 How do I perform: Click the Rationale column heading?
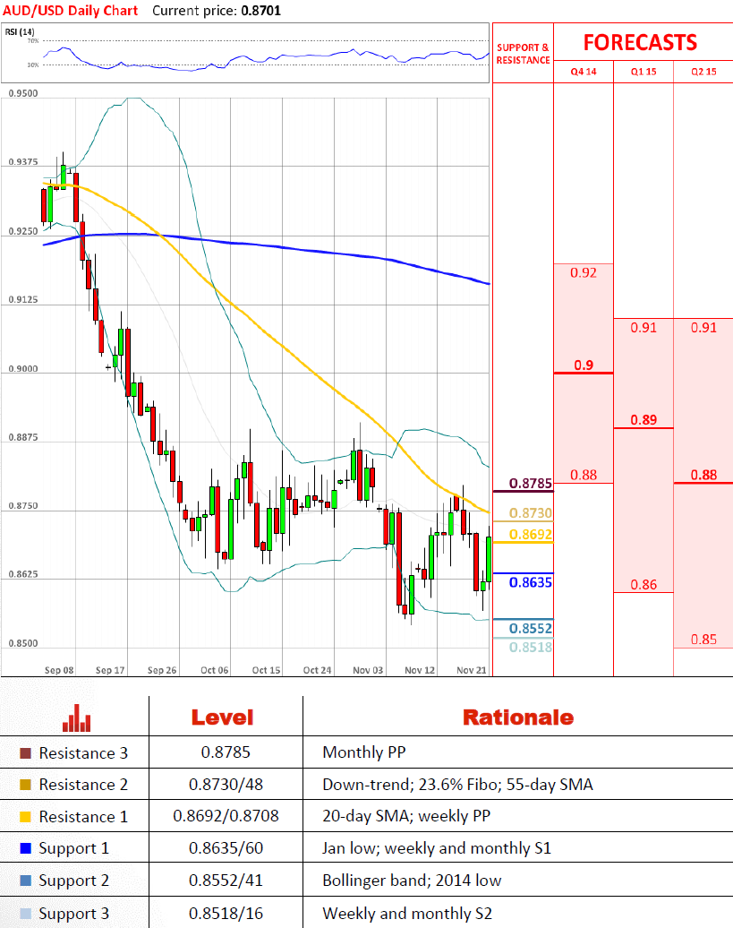click(x=518, y=717)
